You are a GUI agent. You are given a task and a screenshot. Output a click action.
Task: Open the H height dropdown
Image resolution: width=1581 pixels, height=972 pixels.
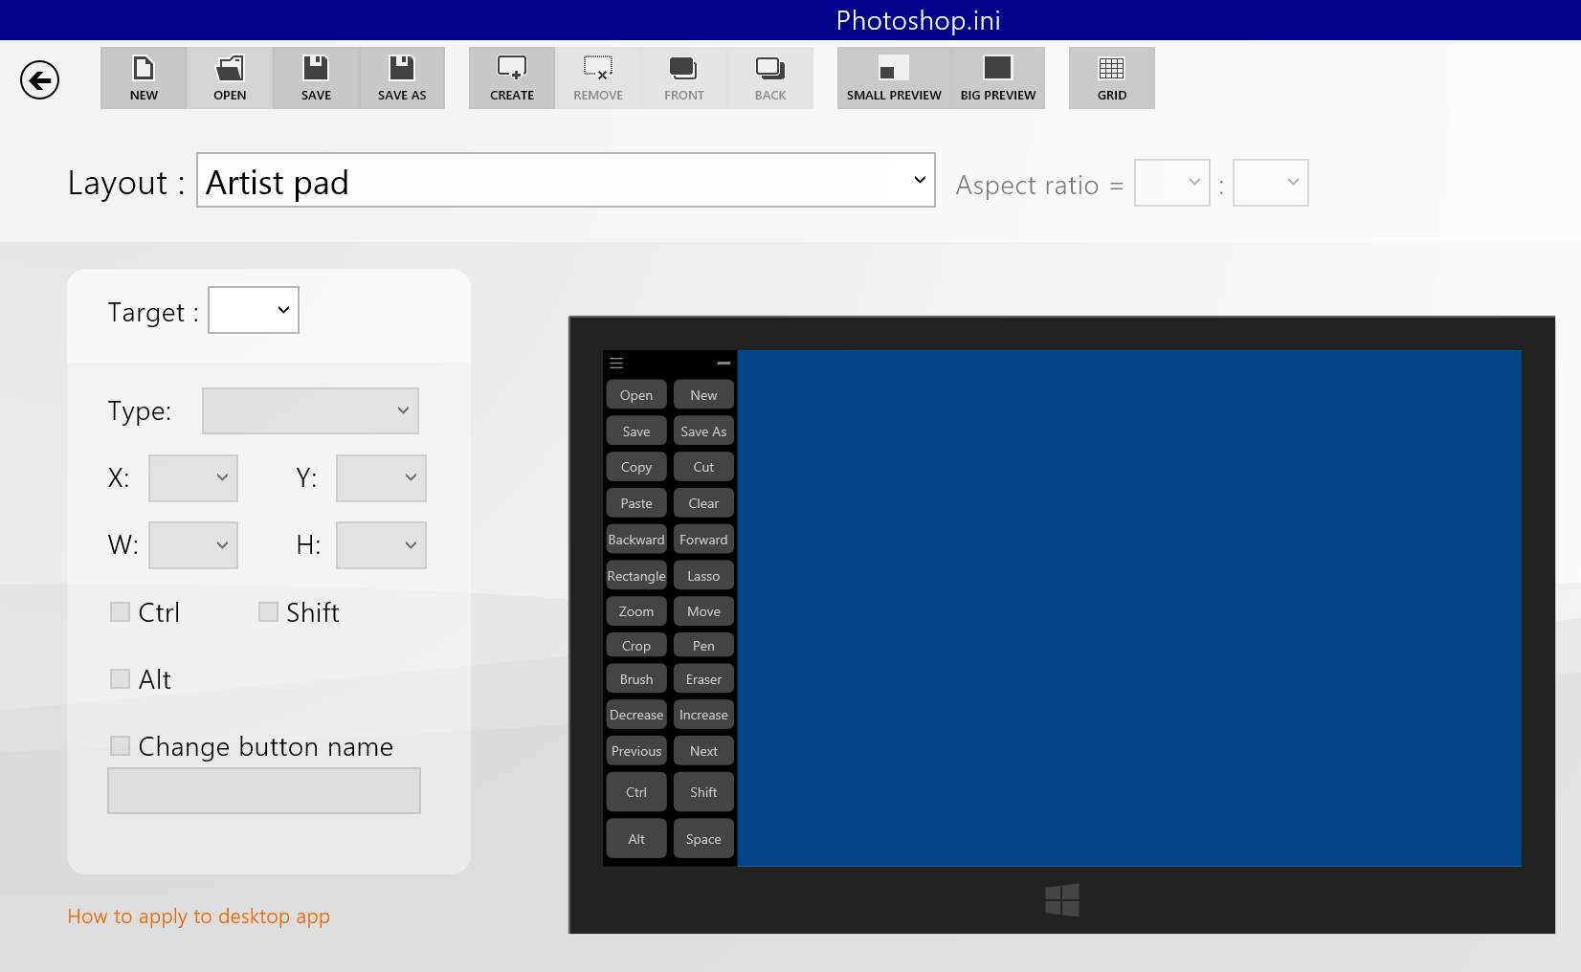(x=381, y=545)
